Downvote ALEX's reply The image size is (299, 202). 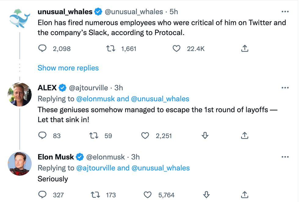(x=205, y=136)
